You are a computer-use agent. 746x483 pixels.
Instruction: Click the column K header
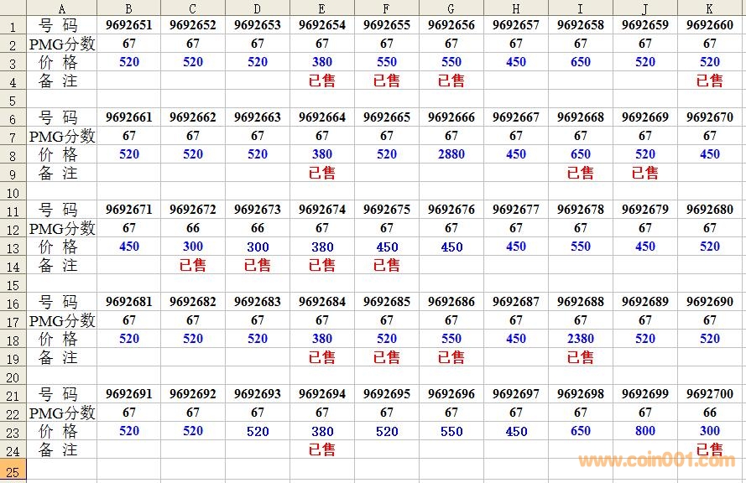click(x=710, y=8)
